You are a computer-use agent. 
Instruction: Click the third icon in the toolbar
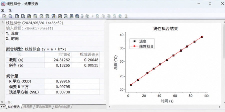pos(17,16)
